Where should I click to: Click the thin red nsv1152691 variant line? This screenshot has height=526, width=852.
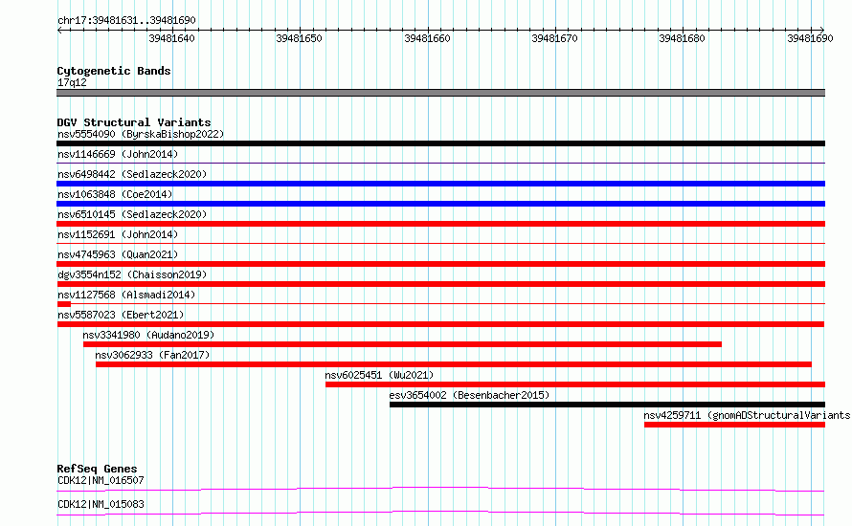440,243
